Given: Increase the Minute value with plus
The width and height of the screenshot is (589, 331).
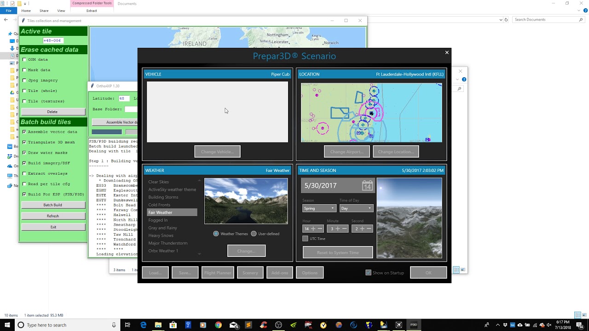Looking at the screenshot, I should pyautogui.click(x=337, y=228).
